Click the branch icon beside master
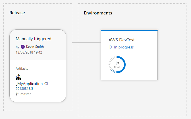The image size is (191, 119). click(x=17, y=94)
